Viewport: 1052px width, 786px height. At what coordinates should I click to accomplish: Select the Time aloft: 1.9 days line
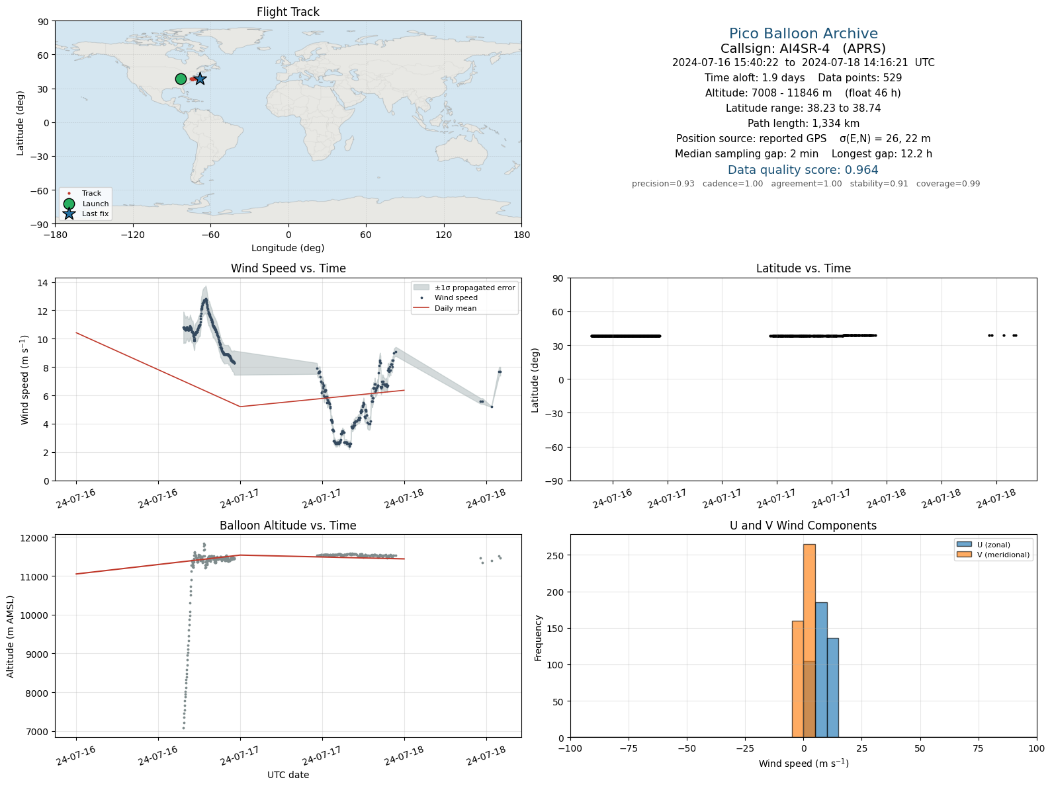pos(803,78)
